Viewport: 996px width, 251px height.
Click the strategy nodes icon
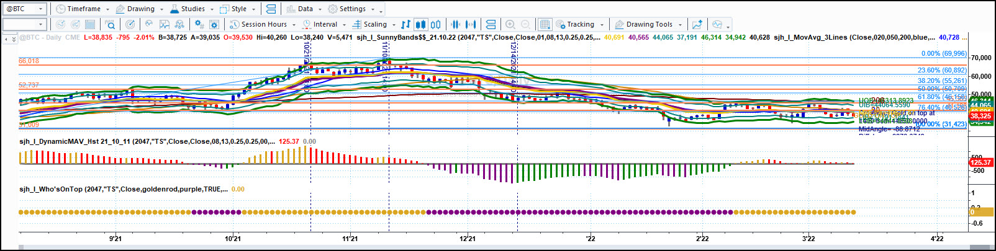coord(179,24)
